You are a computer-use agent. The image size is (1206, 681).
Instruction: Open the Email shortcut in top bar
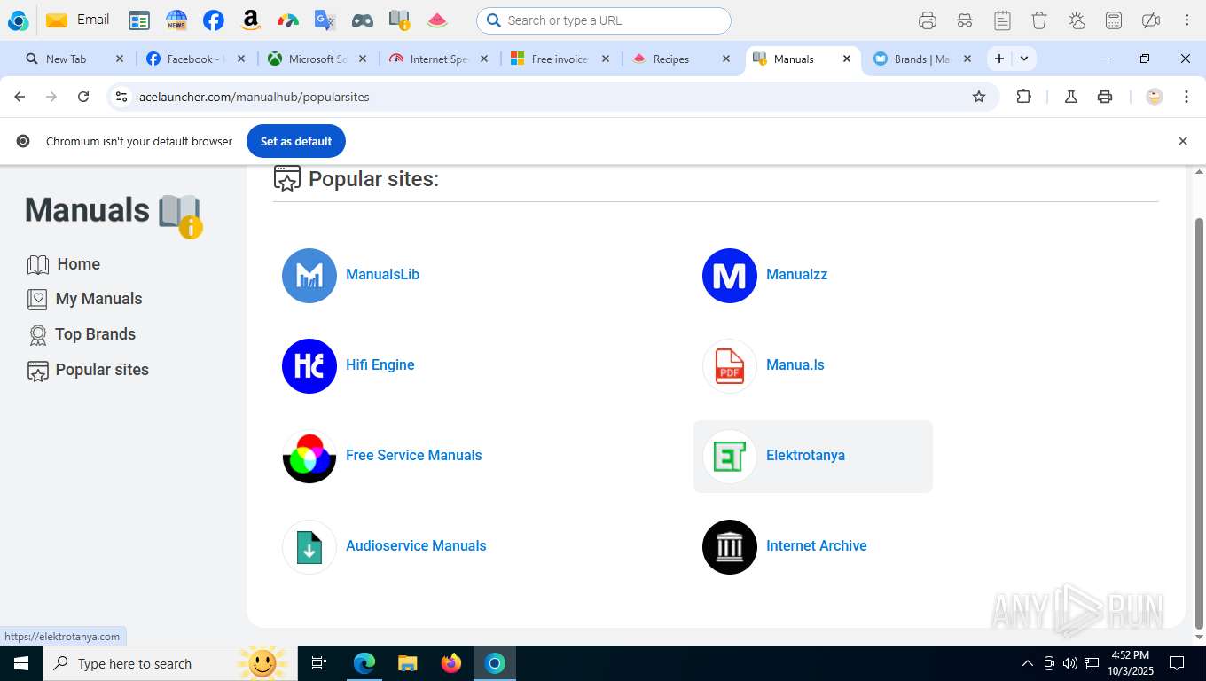click(78, 20)
